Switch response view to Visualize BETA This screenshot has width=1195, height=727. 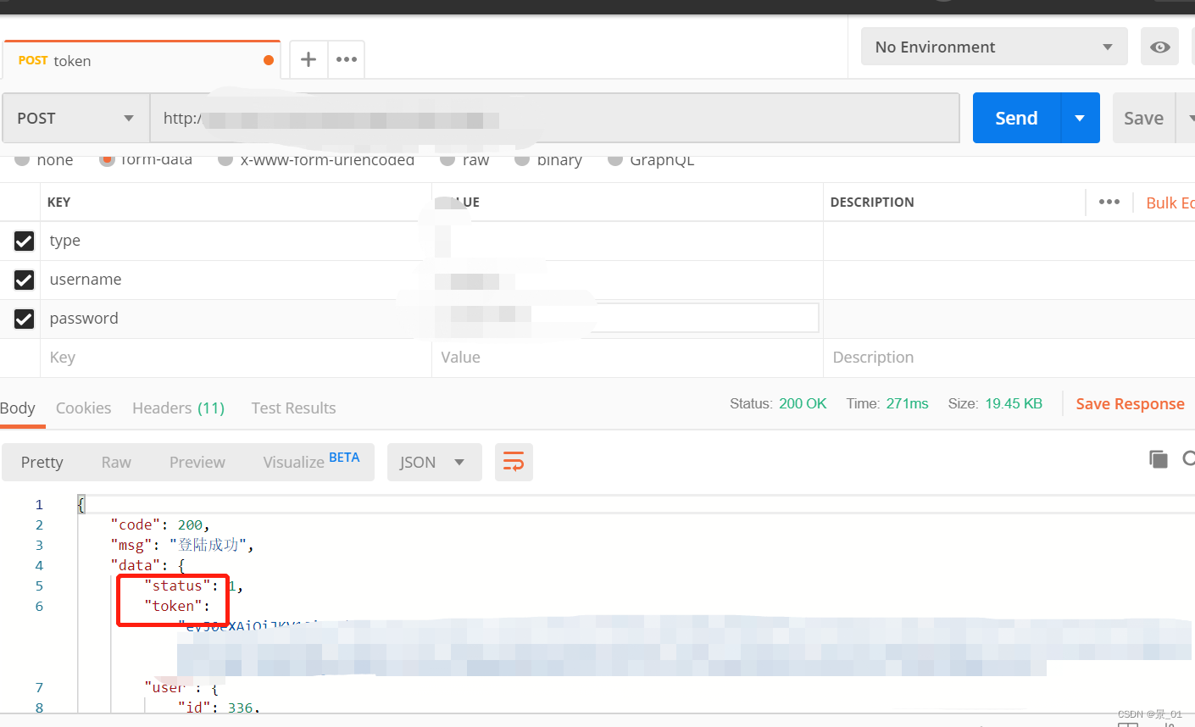[x=311, y=462]
